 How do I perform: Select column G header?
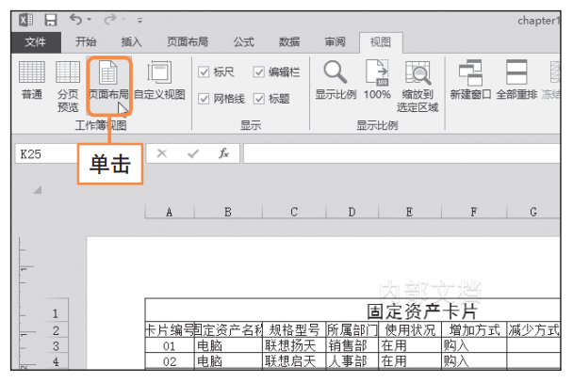[x=533, y=212]
